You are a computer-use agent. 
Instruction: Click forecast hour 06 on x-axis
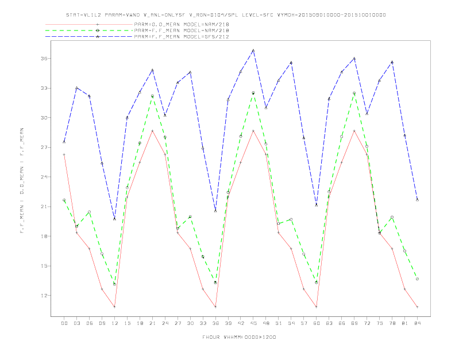point(90,323)
